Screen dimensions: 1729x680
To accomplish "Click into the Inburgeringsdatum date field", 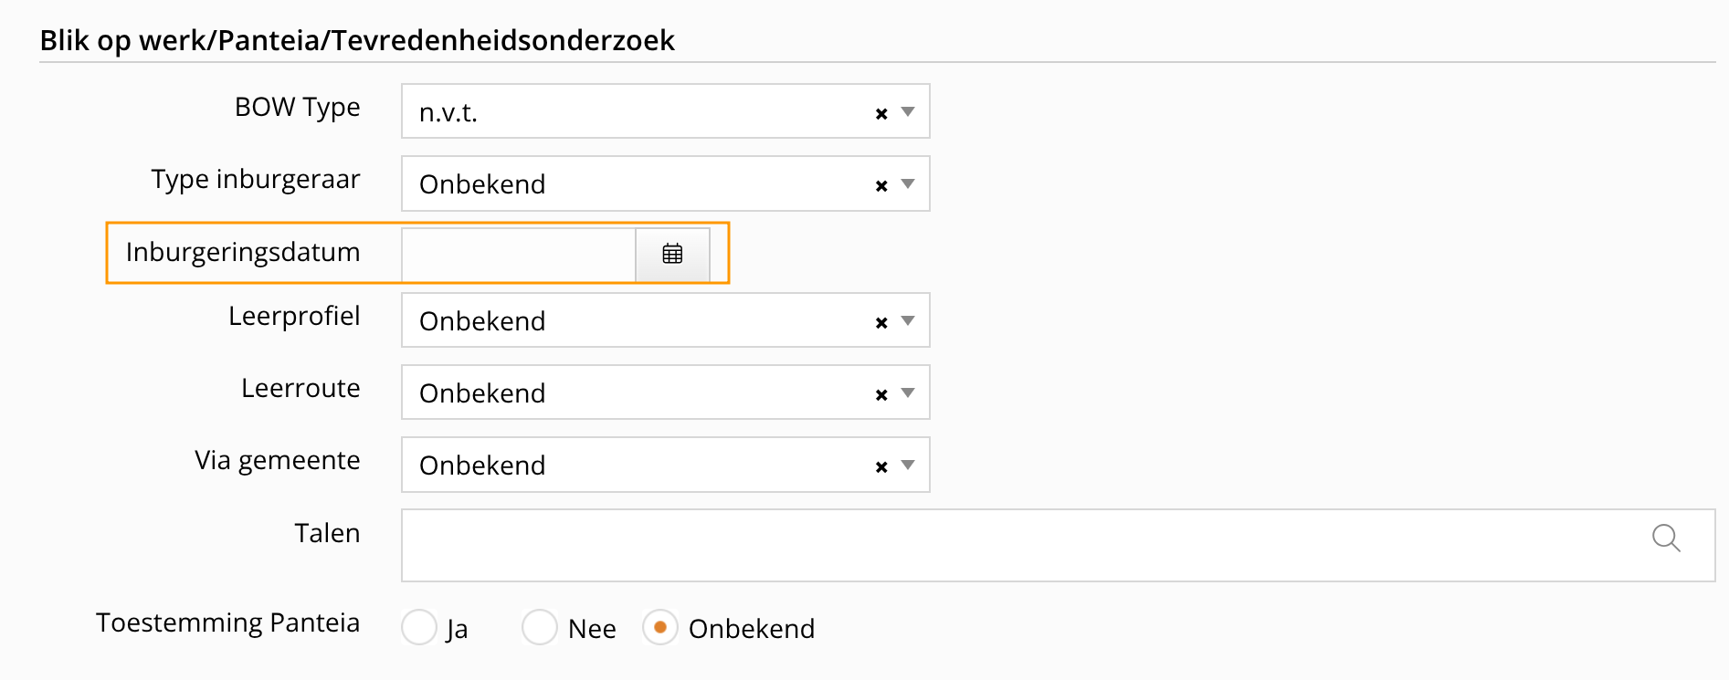I will click(x=518, y=255).
